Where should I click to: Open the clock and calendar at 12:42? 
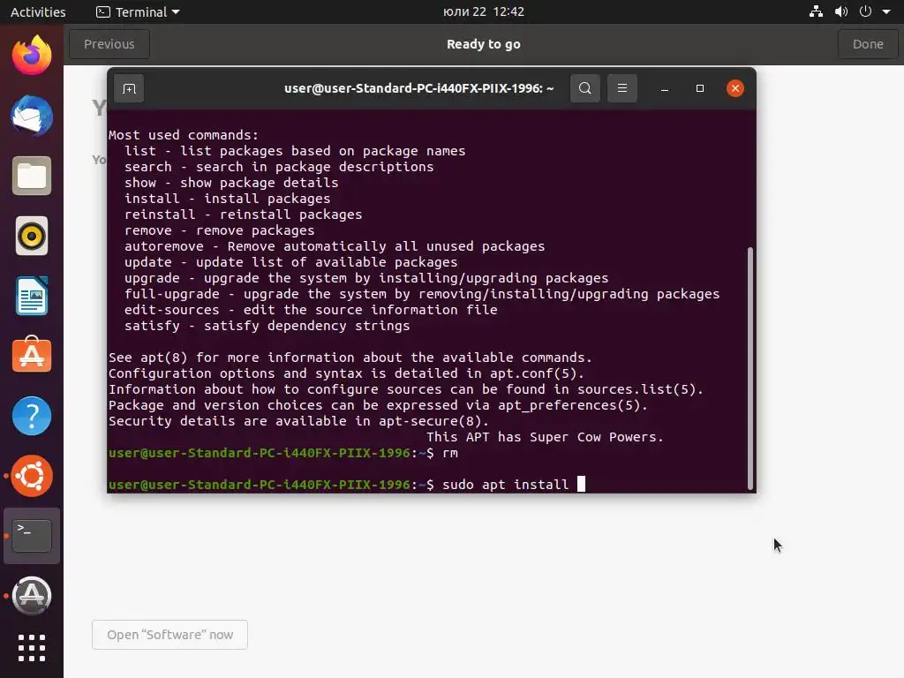tap(483, 11)
